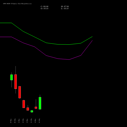The height and width of the screenshot is (127, 127).
Task: Select the red candlestick for 11 May
Action: [20, 92]
